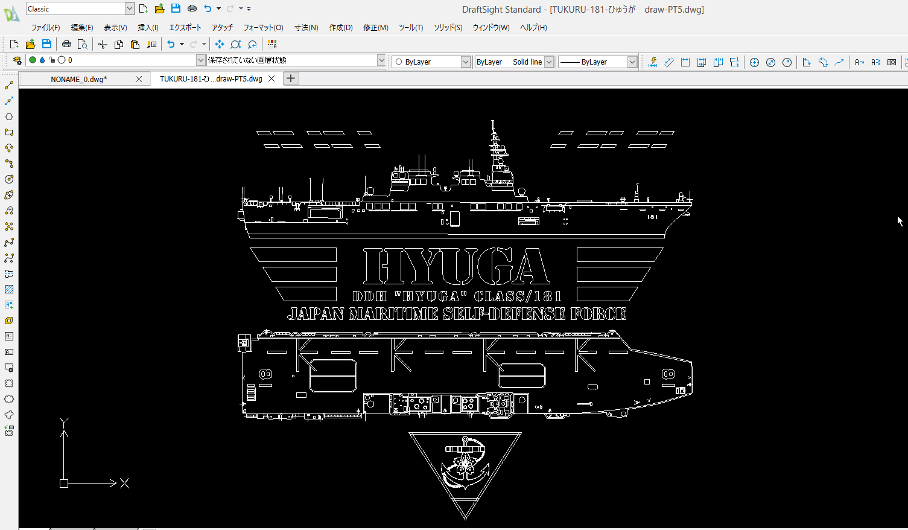Select the Infinite Line tool

9,101
